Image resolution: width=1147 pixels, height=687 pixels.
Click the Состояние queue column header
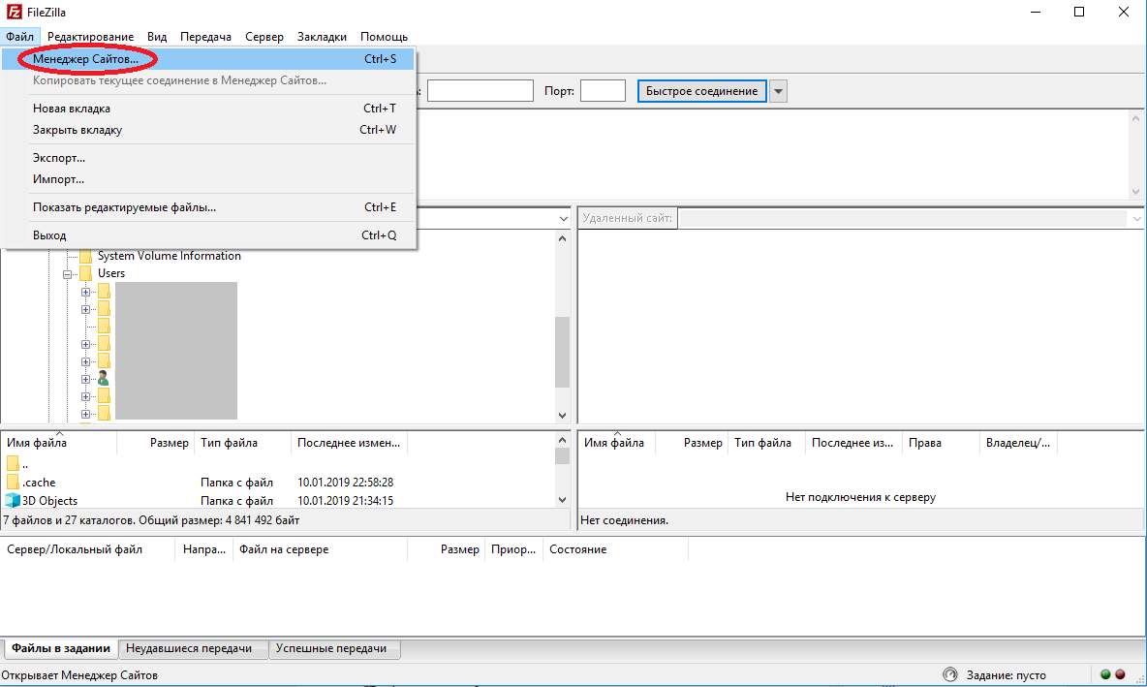point(615,549)
